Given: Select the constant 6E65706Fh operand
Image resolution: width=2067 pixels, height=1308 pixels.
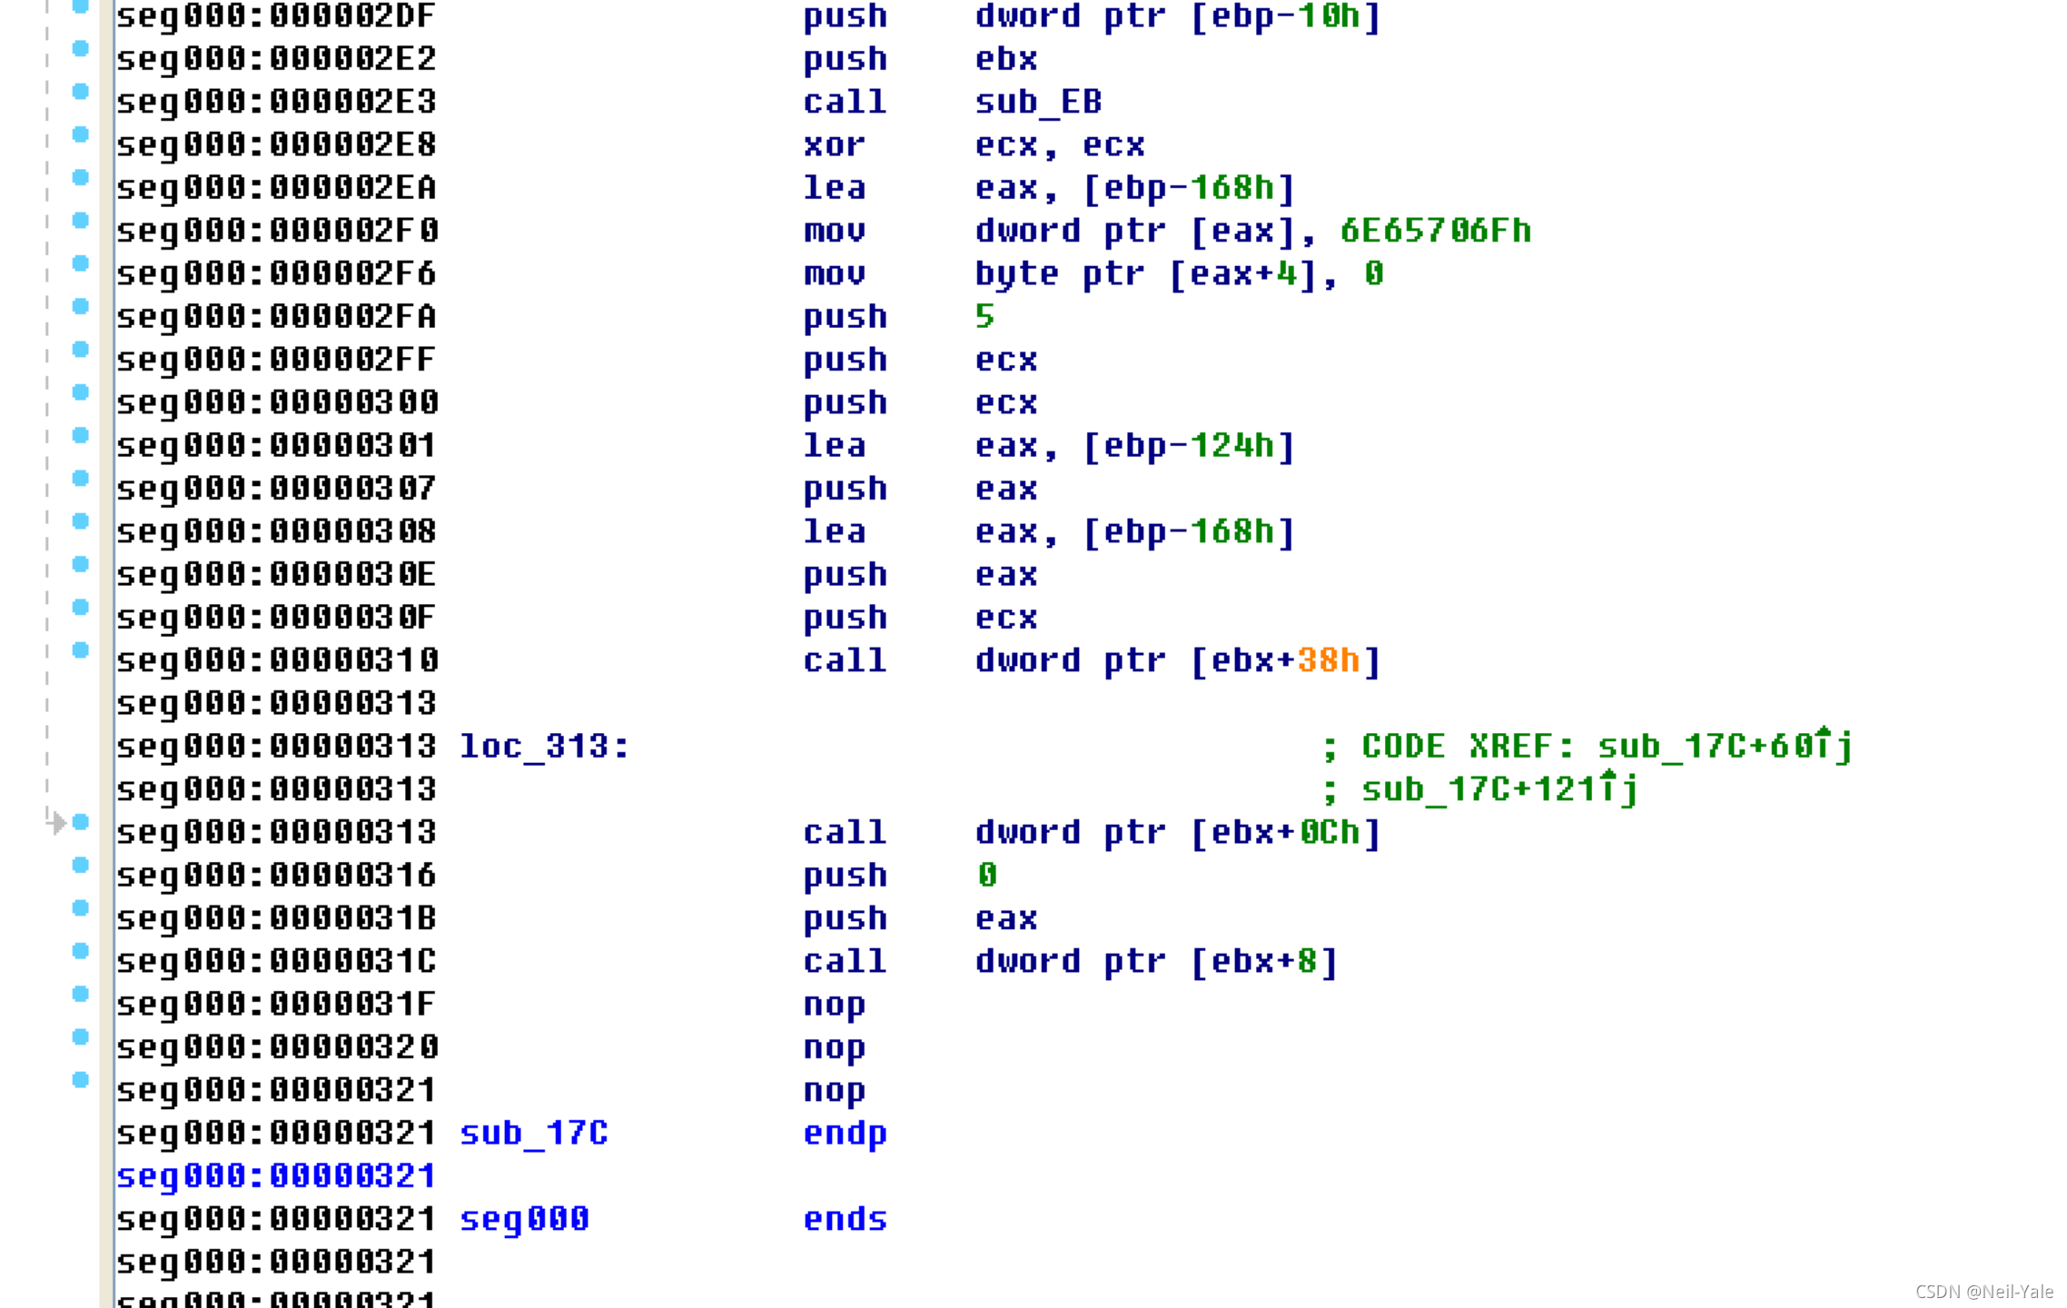Looking at the screenshot, I should pos(1435,231).
